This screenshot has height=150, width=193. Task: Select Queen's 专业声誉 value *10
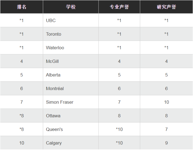119,129
